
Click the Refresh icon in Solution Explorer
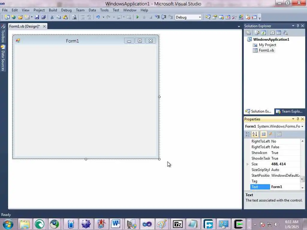(x=264, y=33)
